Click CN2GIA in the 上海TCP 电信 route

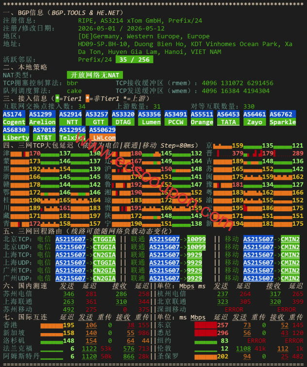pos(104,255)
